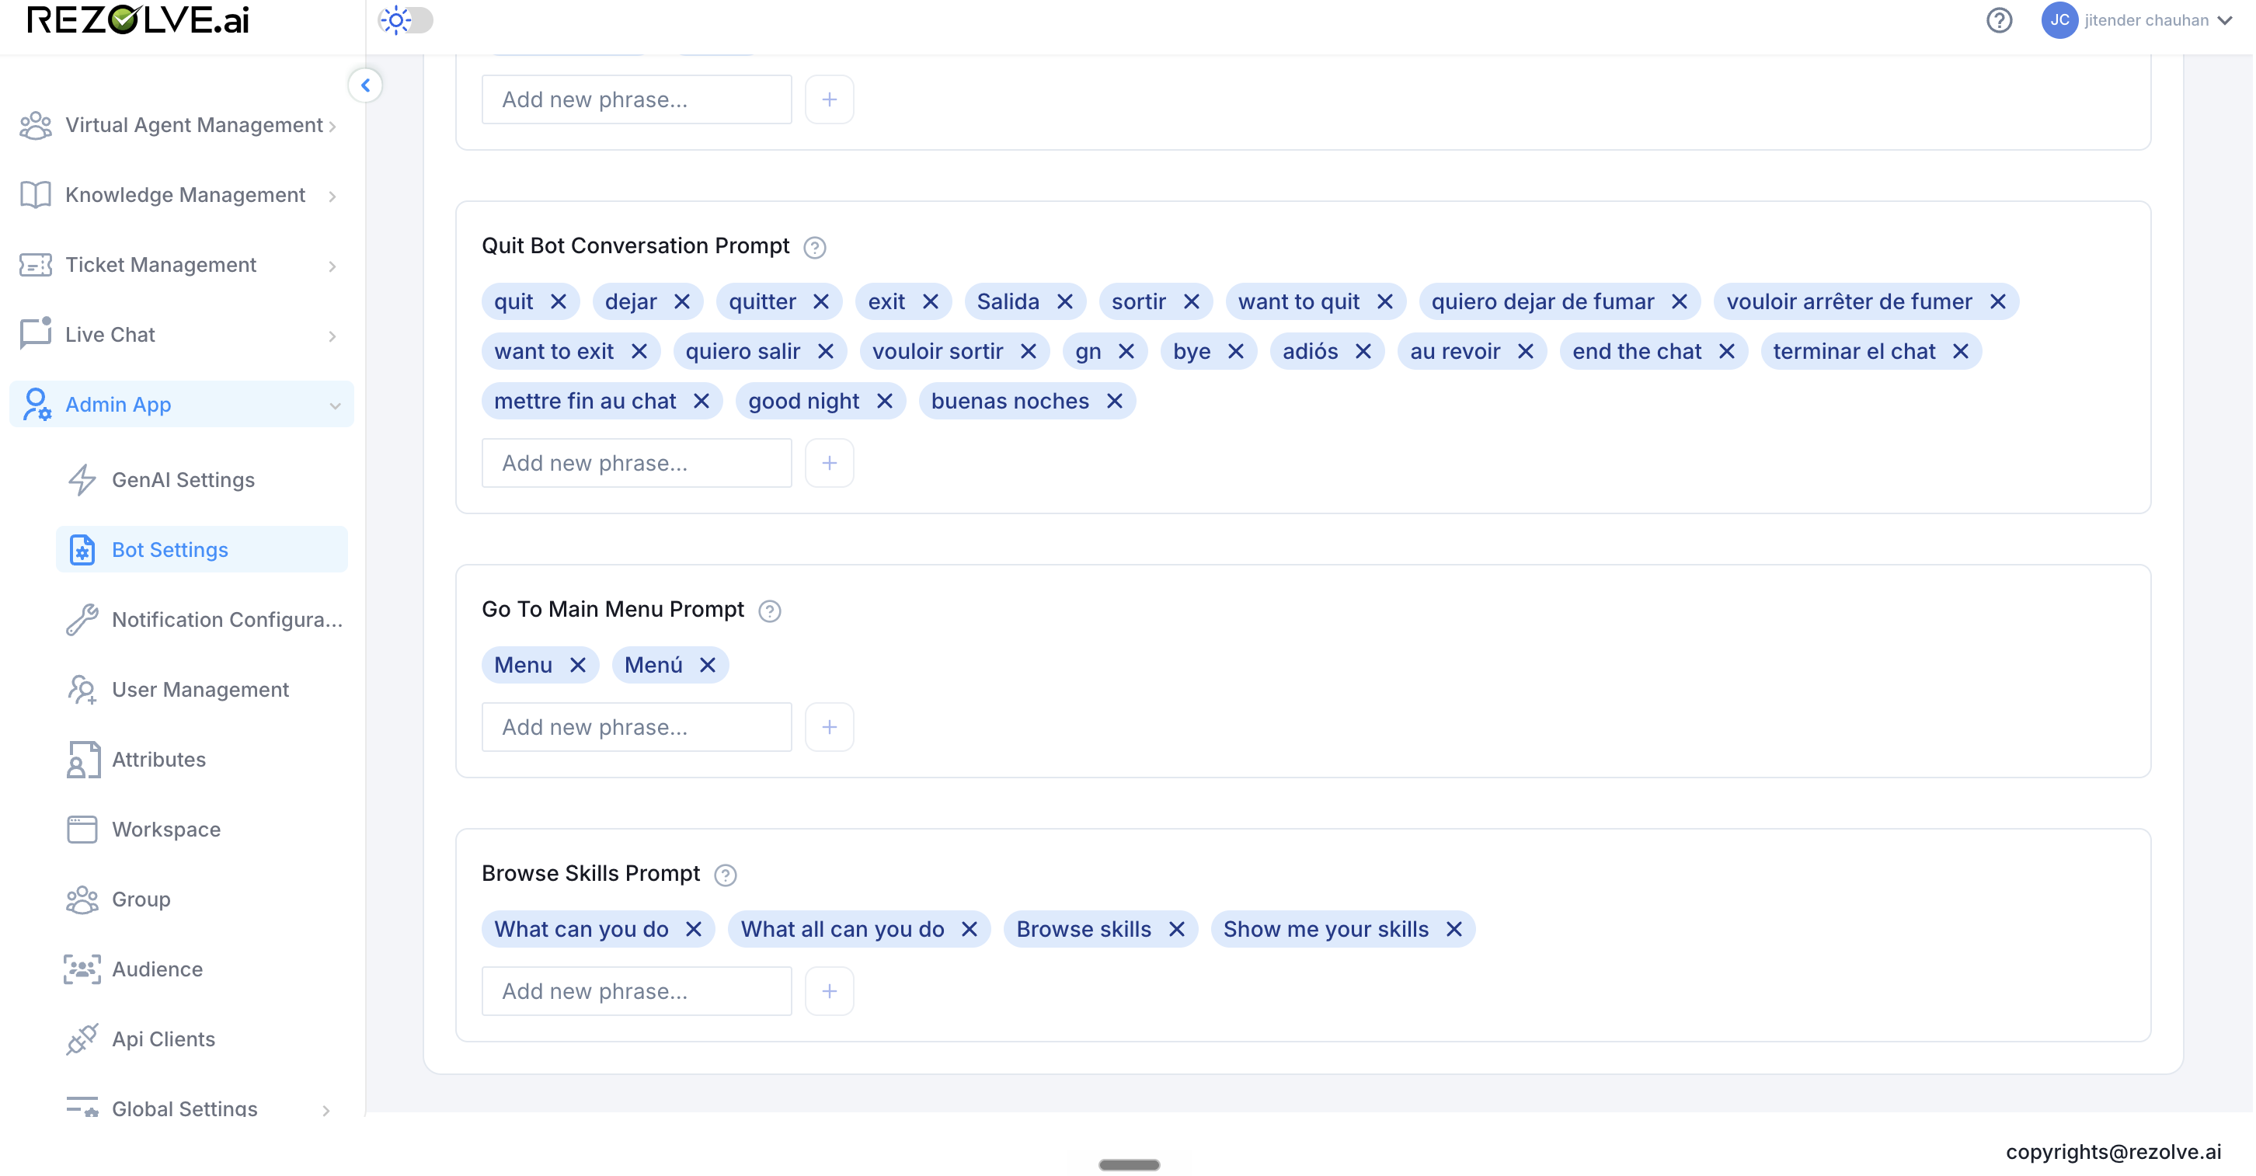
Task: Focus Quit Bot Conversation new phrase field
Action: coord(637,463)
